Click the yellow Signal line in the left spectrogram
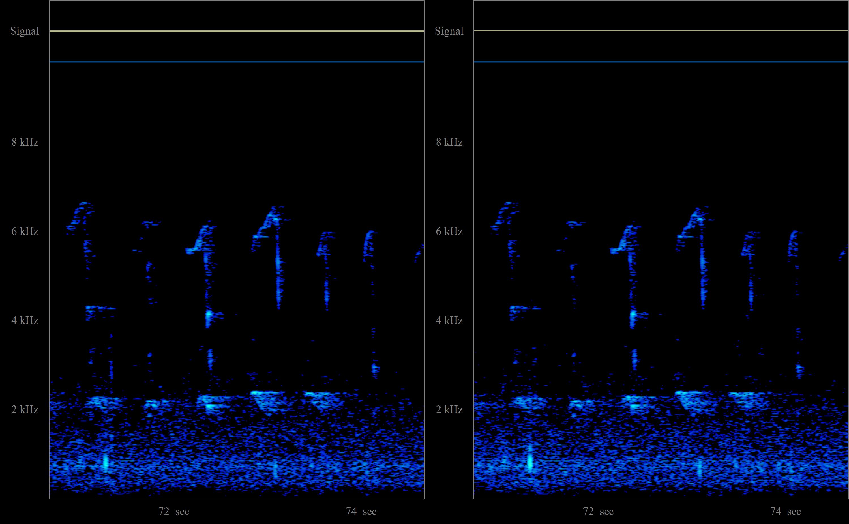The width and height of the screenshot is (849, 524). [237, 31]
